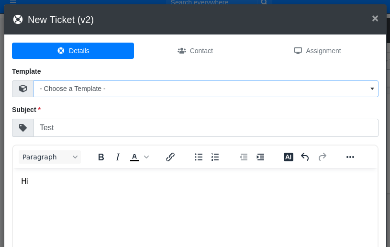The image size is (390, 247).
Task: Expand the text color picker arrow
Action: pos(146,157)
